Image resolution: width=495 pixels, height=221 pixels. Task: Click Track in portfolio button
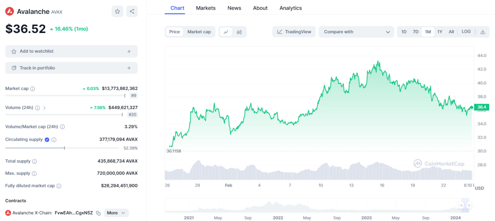[71, 68]
